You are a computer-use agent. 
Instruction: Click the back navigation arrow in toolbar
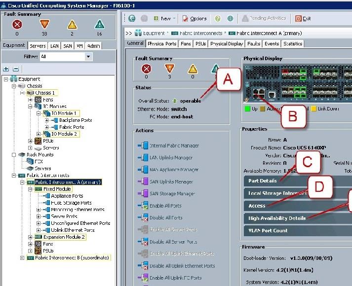(x=132, y=18)
